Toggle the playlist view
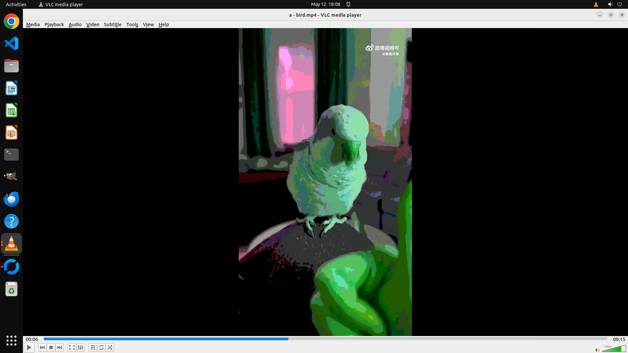Viewport: 628px width, 353px height. 93,347
